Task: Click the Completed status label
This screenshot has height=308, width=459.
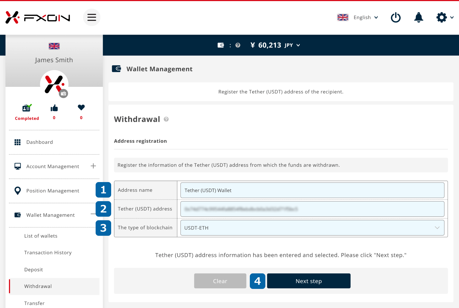Action: [27, 118]
